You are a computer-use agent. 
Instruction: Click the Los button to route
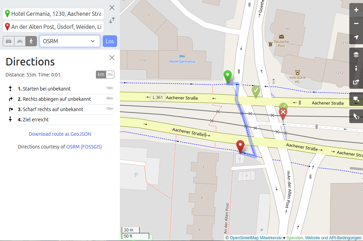point(110,41)
